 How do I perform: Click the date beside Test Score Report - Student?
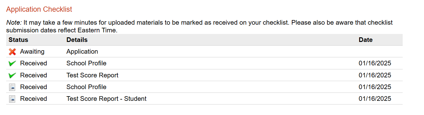pyautogui.click(x=375, y=99)
